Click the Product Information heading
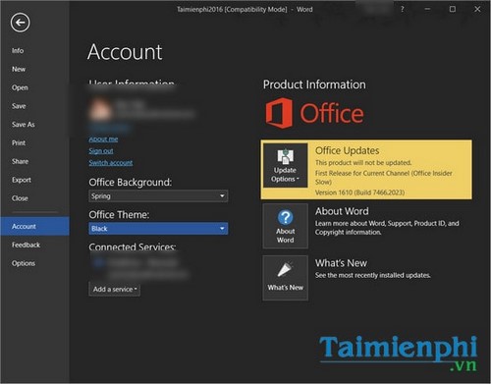The image size is (491, 384). [x=314, y=84]
